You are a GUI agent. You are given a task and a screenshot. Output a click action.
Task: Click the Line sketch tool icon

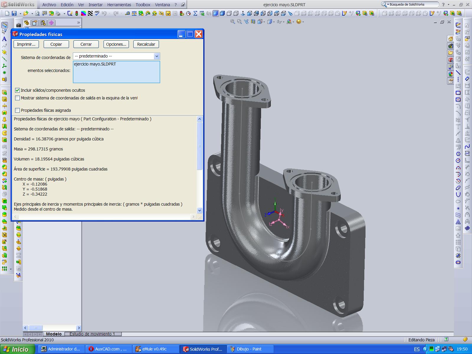click(x=458, y=73)
